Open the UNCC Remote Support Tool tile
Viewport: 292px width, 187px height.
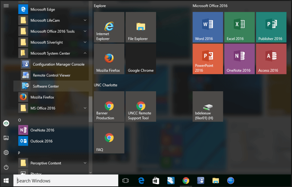click(141, 106)
